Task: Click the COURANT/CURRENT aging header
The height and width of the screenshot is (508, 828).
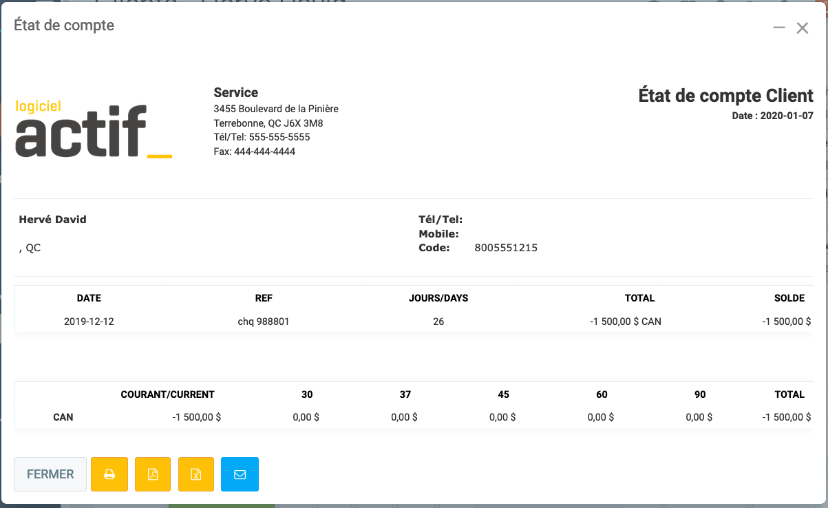Action: [167, 394]
